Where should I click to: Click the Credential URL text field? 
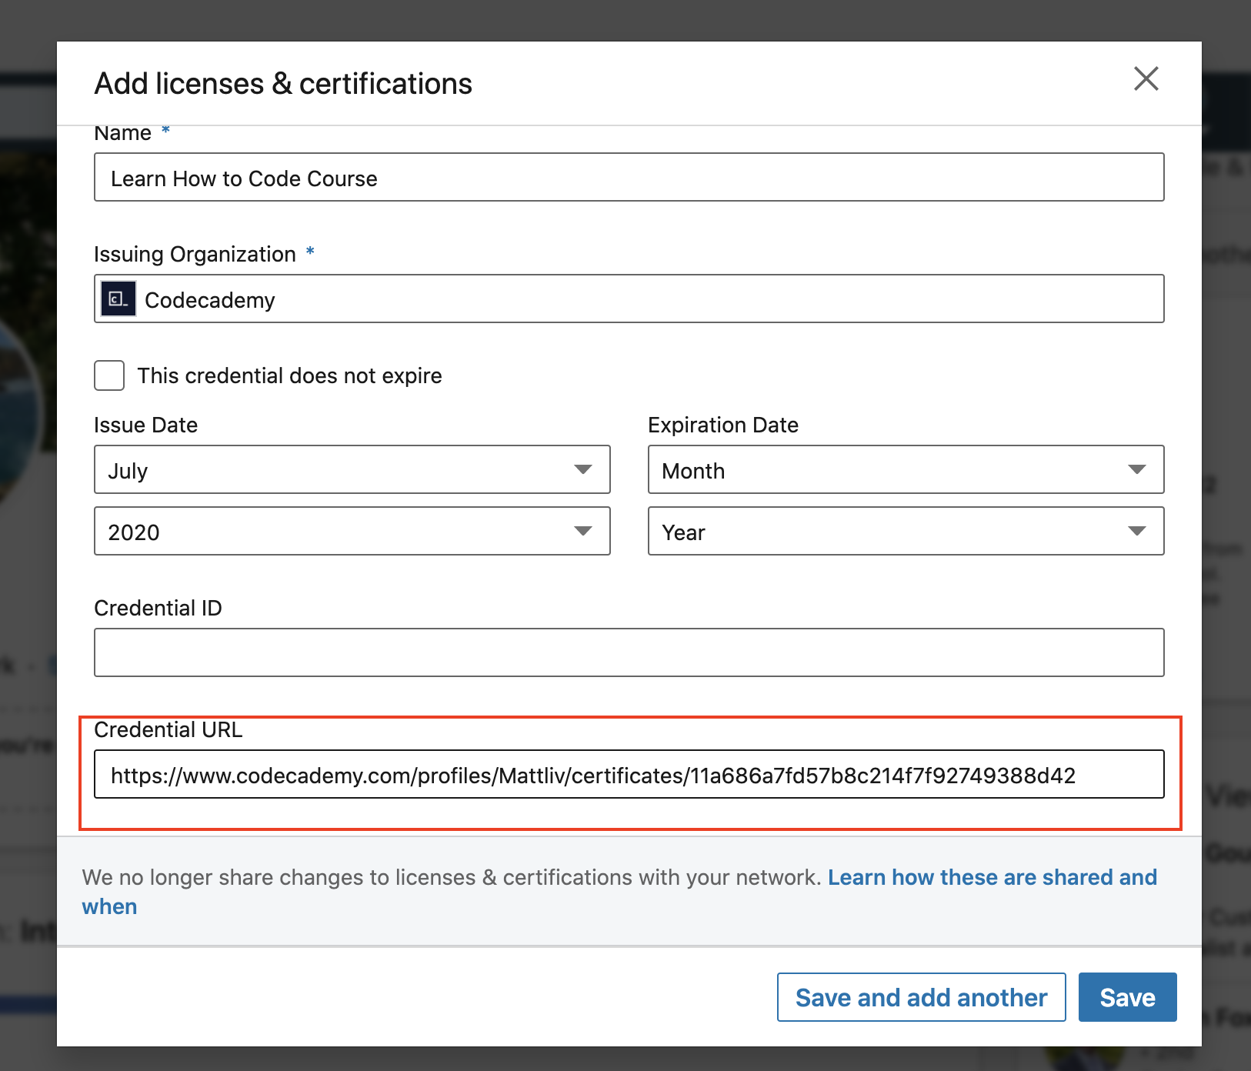pyautogui.click(x=629, y=775)
